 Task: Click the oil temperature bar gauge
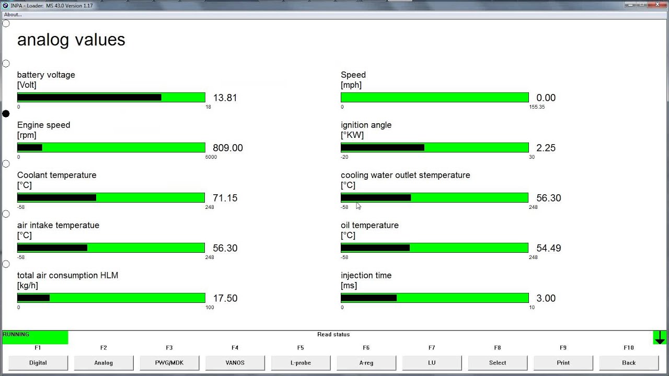[x=435, y=248]
